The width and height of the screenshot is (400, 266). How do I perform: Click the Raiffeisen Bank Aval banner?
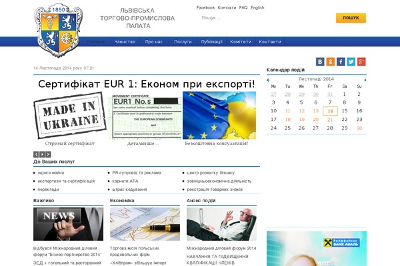[x=316, y=249]
